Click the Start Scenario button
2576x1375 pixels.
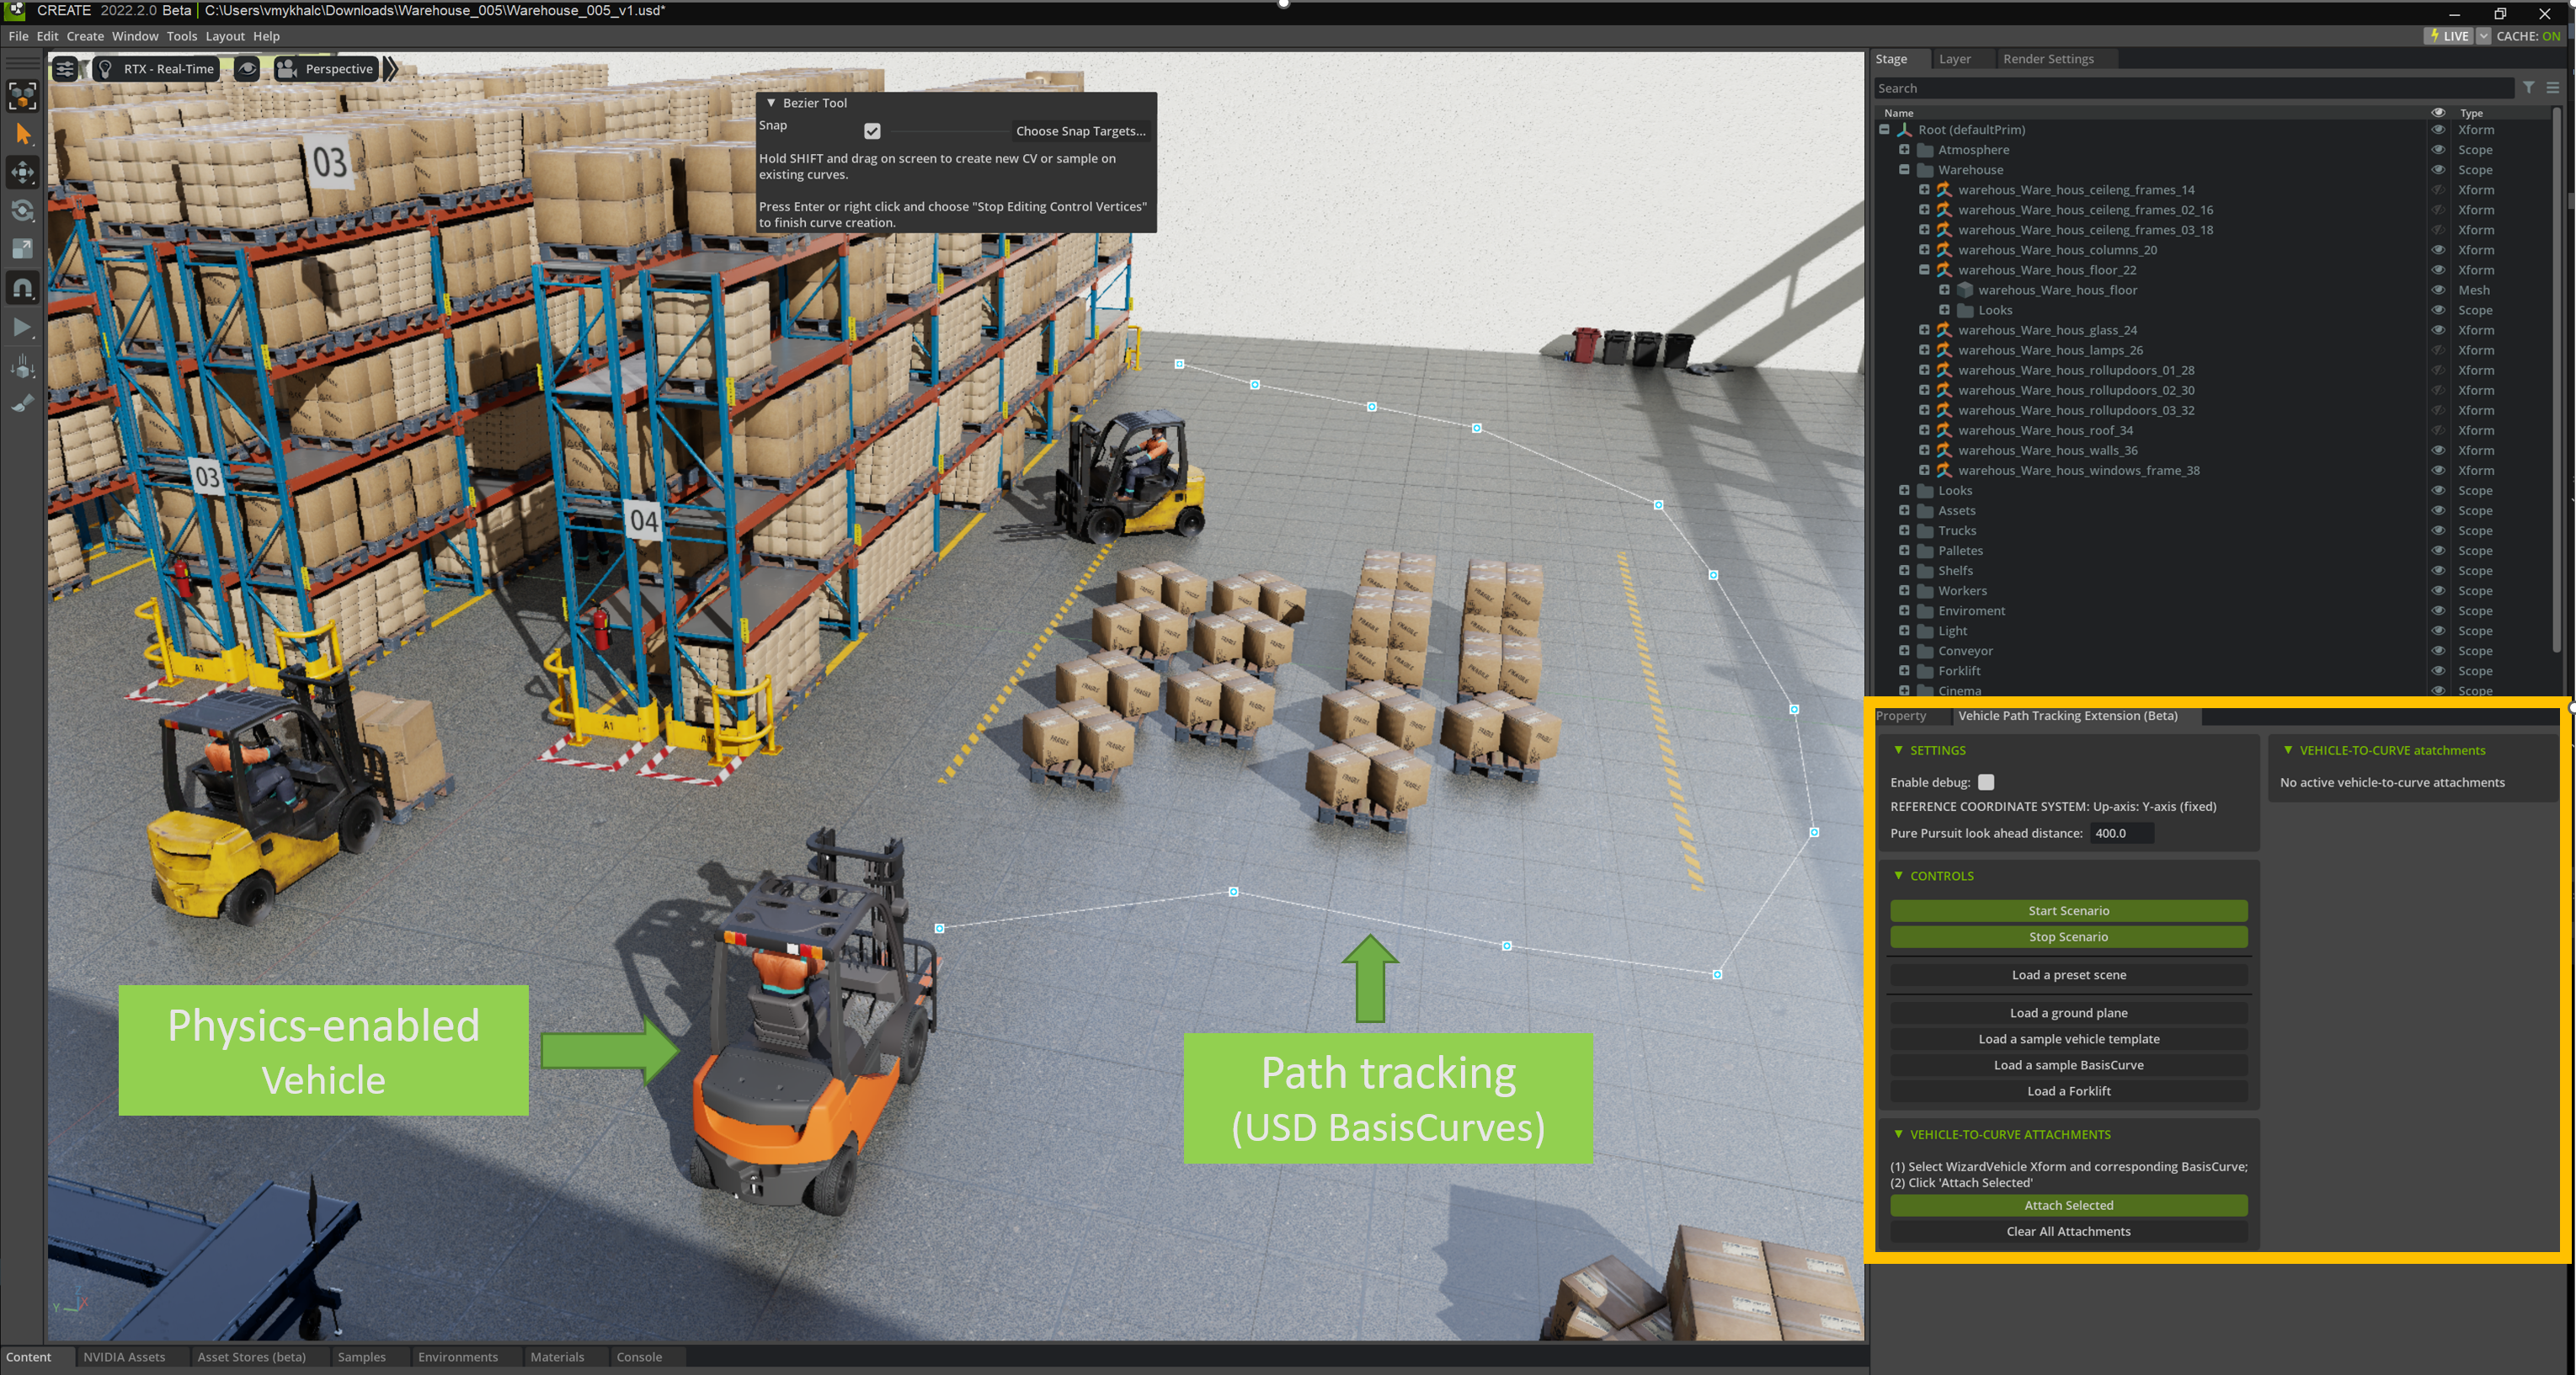tap(2068, 911)
